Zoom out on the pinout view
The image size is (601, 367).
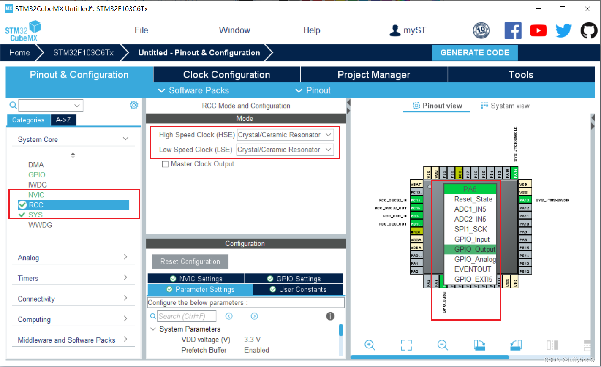[443, 345]
